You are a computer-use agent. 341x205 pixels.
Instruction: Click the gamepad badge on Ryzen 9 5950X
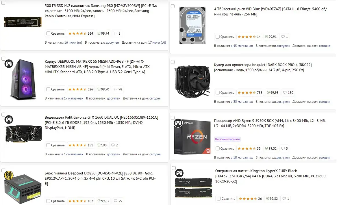pos(178,123)
